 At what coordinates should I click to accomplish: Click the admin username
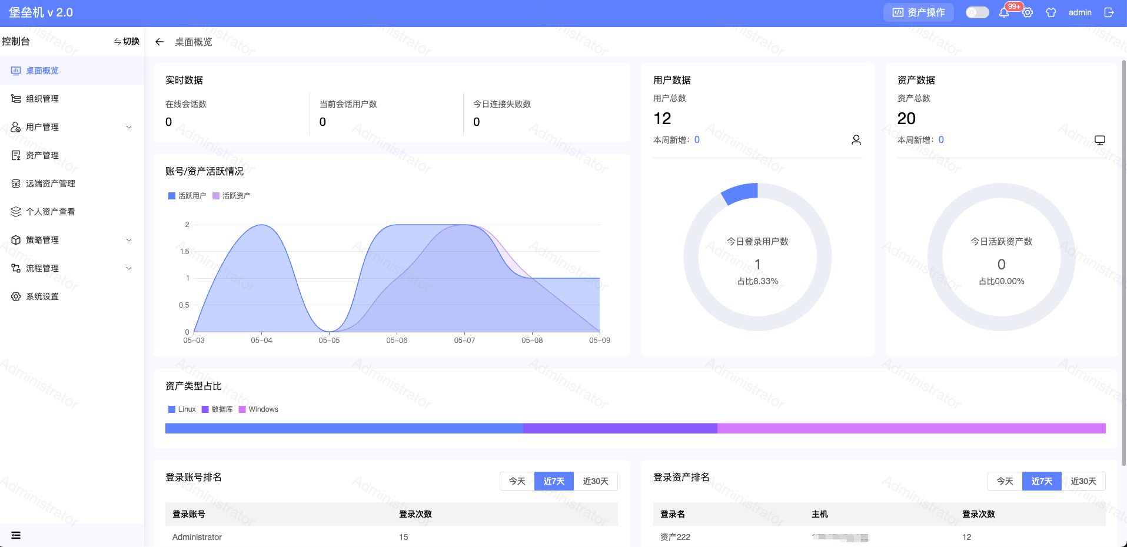1080,12
